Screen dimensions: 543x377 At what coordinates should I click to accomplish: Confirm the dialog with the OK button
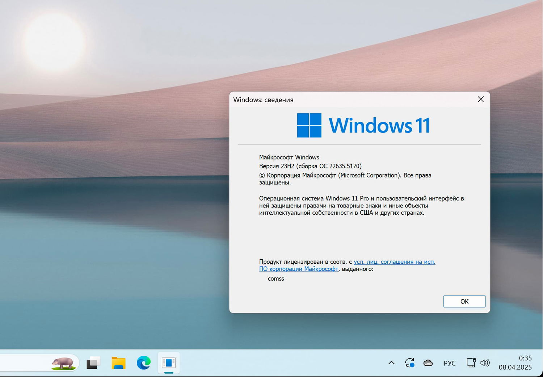464,301
